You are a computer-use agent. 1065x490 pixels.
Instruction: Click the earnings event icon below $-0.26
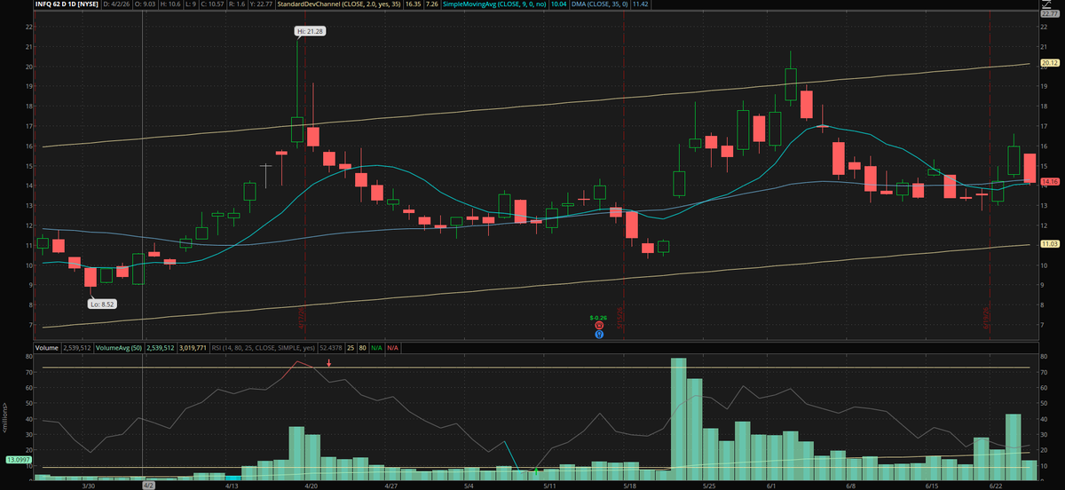click(599, 326)
